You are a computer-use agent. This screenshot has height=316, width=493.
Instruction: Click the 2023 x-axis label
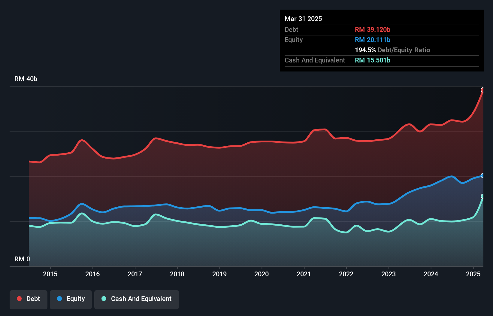click(x=389, y=274)
